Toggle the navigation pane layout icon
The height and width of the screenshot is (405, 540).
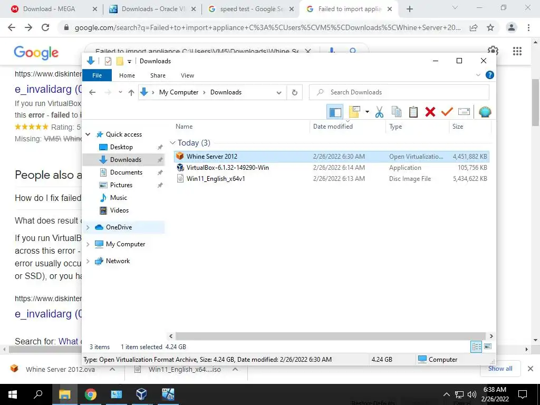(335, 112)
